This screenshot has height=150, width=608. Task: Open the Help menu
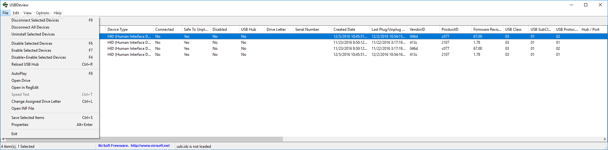coord(58,13)
